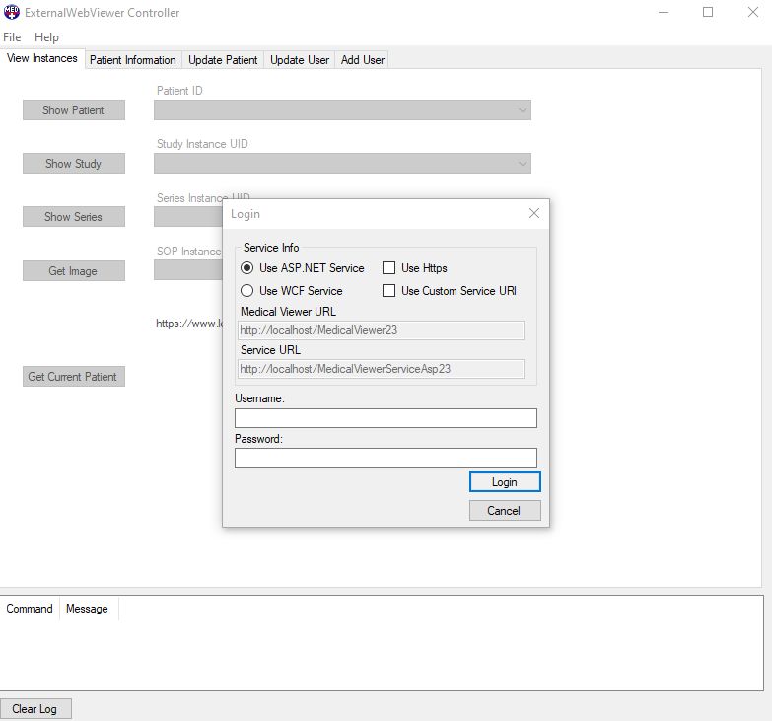772x721 pixels.
Task: Click the Service URL field
Action: pyautogui.click(x=382, y=369)
